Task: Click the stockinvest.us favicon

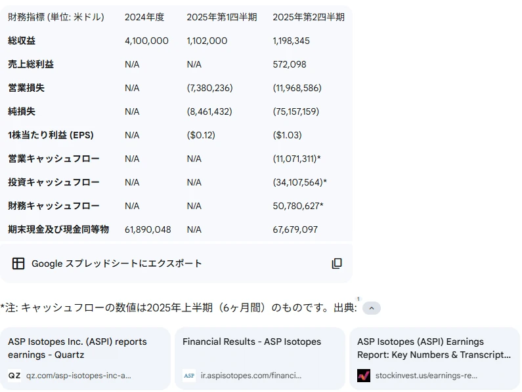Action: pos(364,376)
